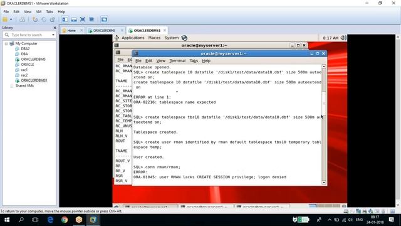Open the GNOME Places menu
The height and width of the screenshot is (226, 401).
[x=154, y=38]
